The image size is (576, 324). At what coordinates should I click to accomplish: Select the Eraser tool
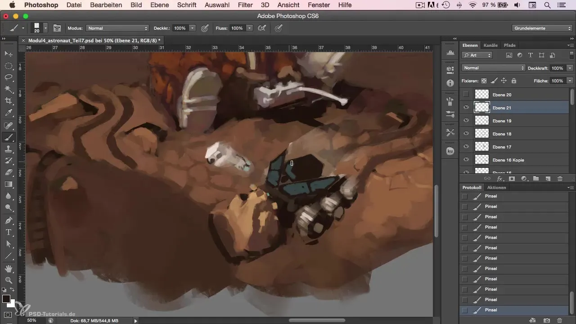click(9, 172)
